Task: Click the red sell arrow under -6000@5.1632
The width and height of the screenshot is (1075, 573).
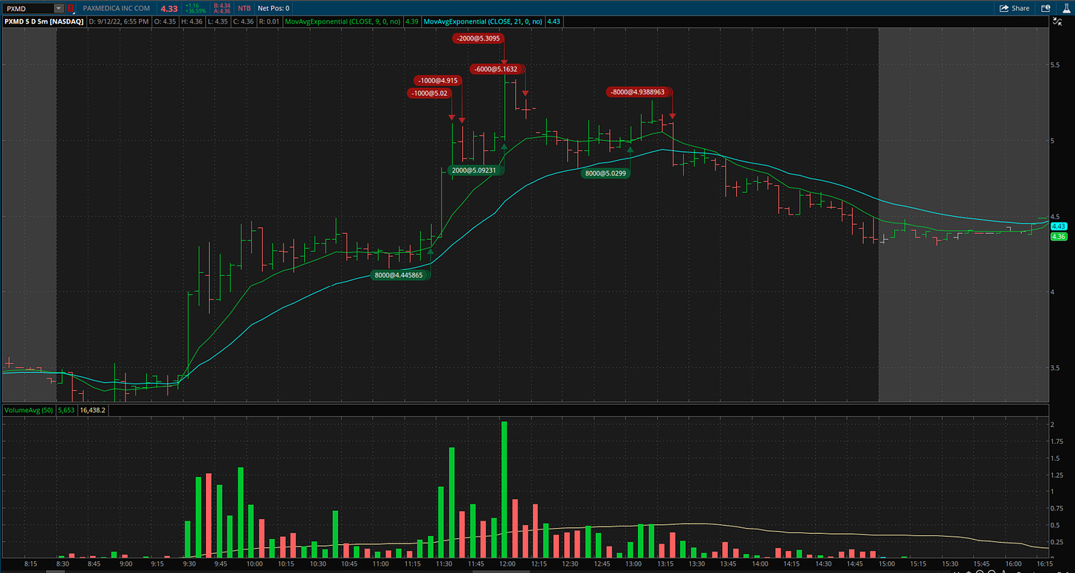Action: (525, 93)
